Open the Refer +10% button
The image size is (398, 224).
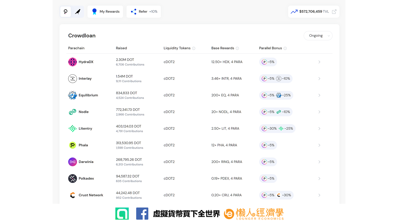pyautogui.click(x=144, y=12)
